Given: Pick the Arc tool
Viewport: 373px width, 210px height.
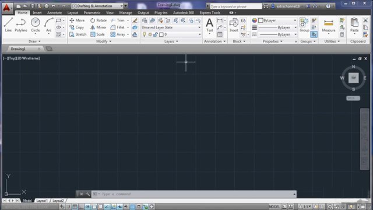Looking at the screenshot, I should tap(48, 24).
